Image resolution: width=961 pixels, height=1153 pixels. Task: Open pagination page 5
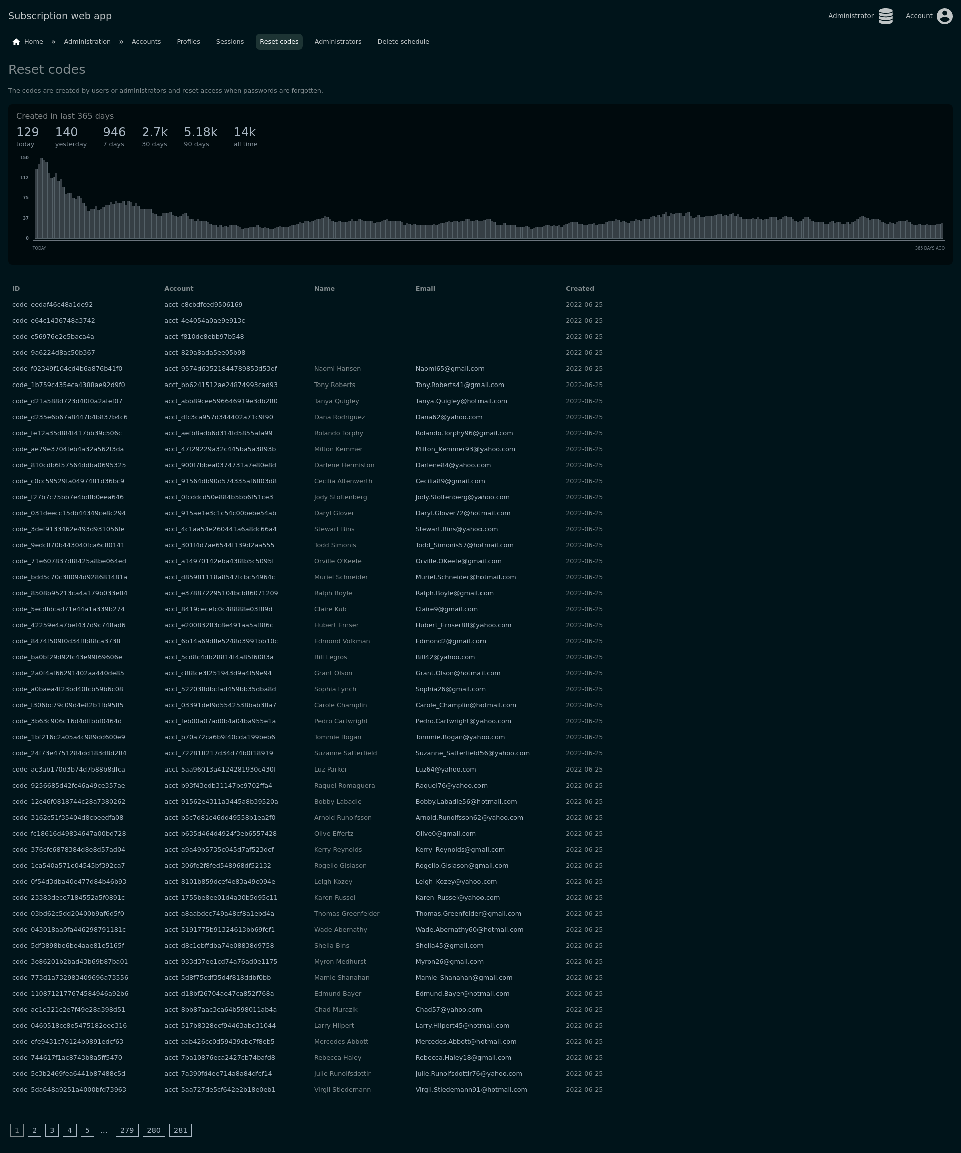[87, 1130]
